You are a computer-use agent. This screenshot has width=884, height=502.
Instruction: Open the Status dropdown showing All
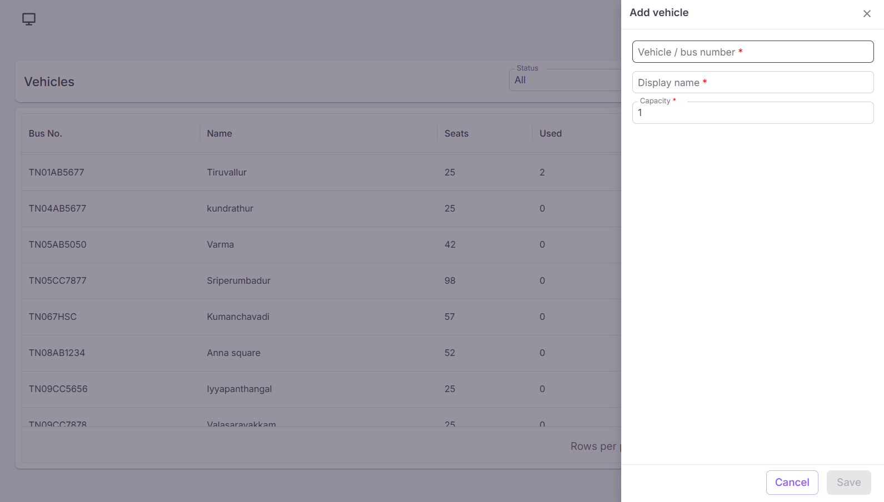565,80
